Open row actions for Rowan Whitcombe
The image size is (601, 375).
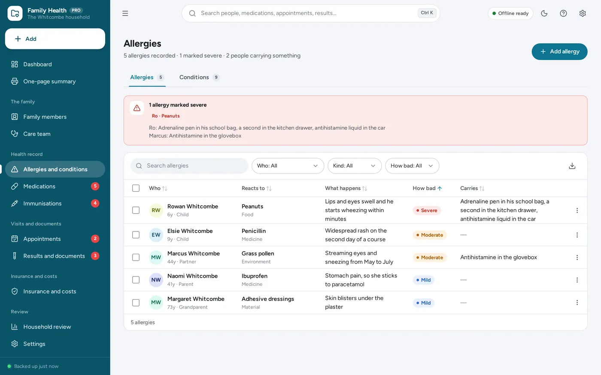pos(577,210)
